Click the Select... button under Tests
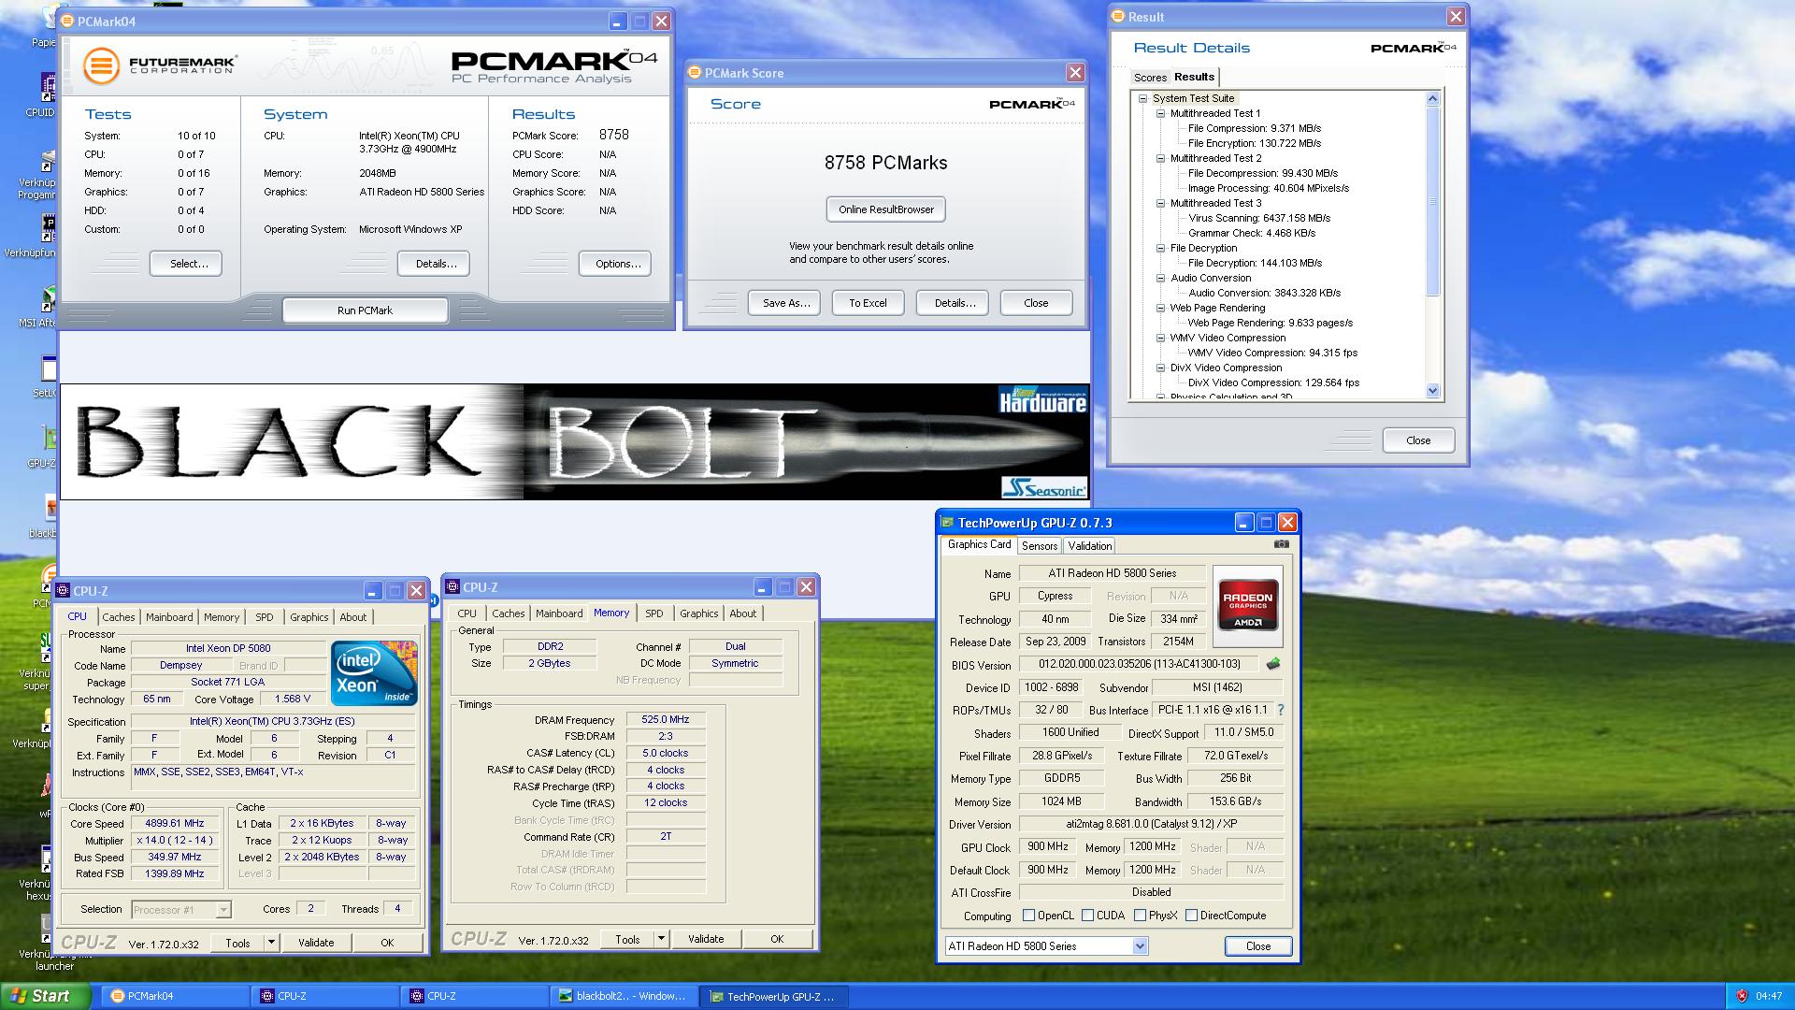The width and height of the screenshot is (1795, 1010). coord(186,264)
